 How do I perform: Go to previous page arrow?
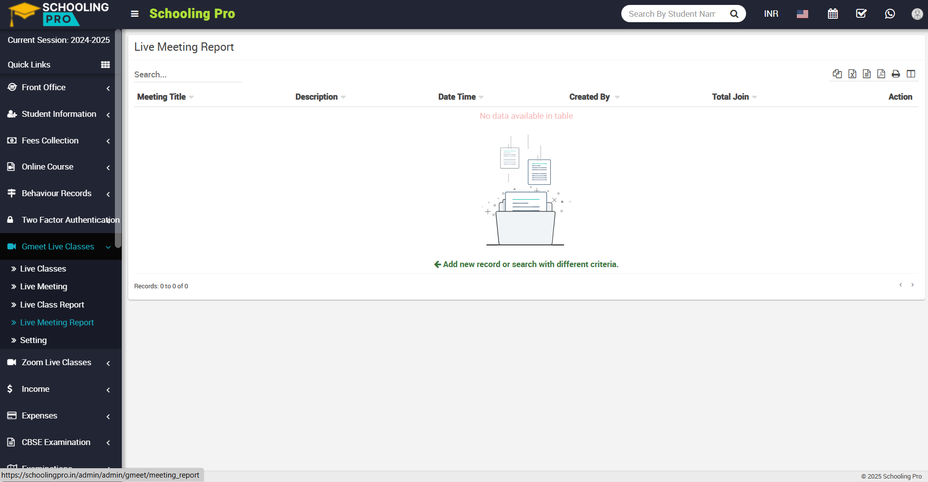900,285
